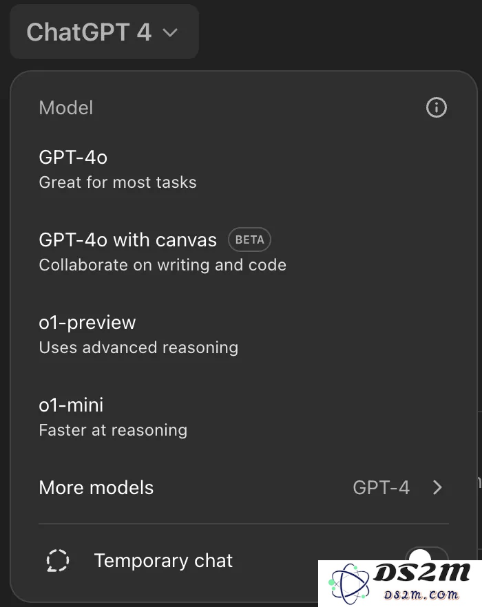The image size is (482, 607).
Task: Click the Temporary chat label
Action: click(163, 560)
